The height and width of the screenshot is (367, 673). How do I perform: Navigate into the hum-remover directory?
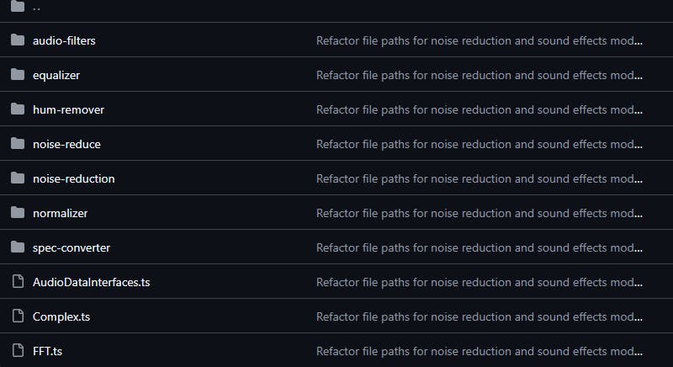68,109
